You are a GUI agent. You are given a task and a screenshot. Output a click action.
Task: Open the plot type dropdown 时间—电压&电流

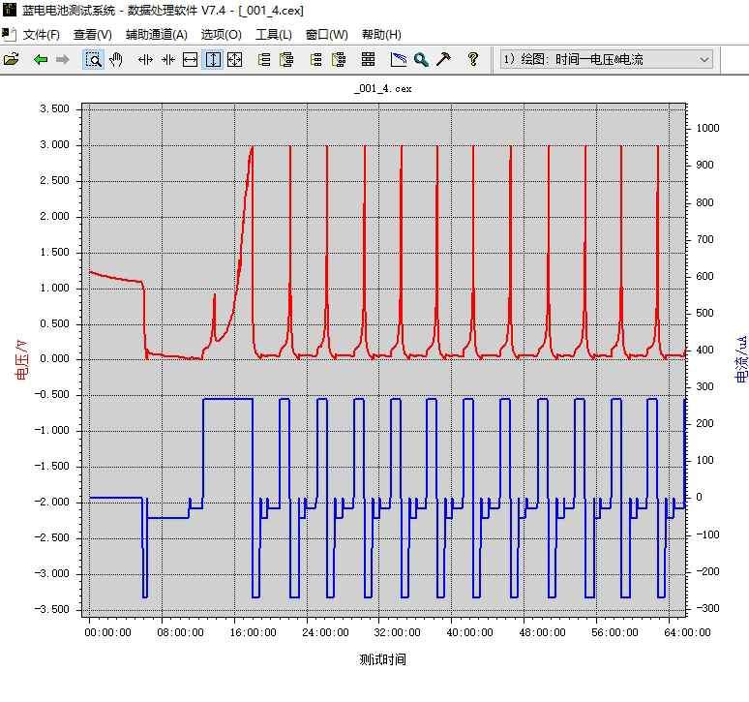tap(606, 59)
